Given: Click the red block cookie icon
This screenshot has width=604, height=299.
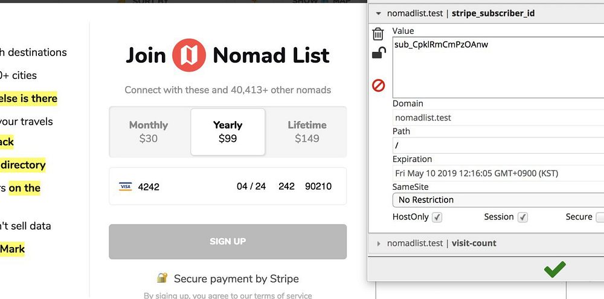Looking at the screenshot, I should (x=378, y=86).
